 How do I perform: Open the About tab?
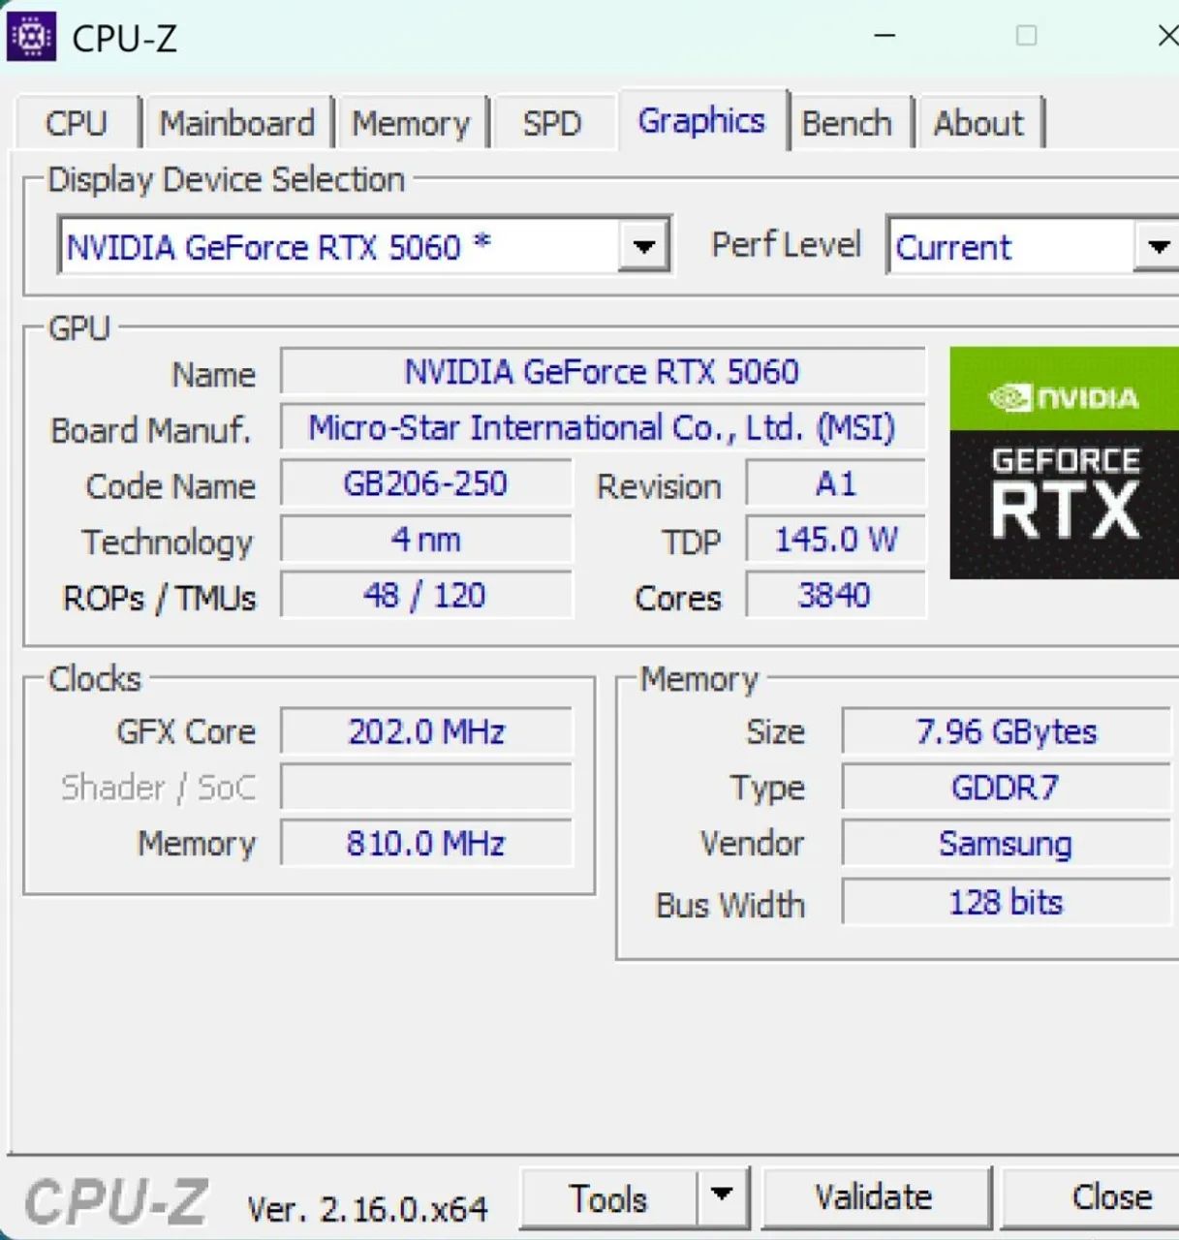(978, 123)
